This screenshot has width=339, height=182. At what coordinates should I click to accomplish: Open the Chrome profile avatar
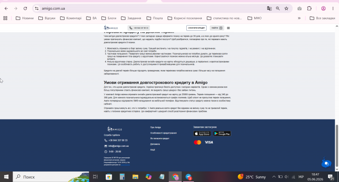(x=324, y=8)
